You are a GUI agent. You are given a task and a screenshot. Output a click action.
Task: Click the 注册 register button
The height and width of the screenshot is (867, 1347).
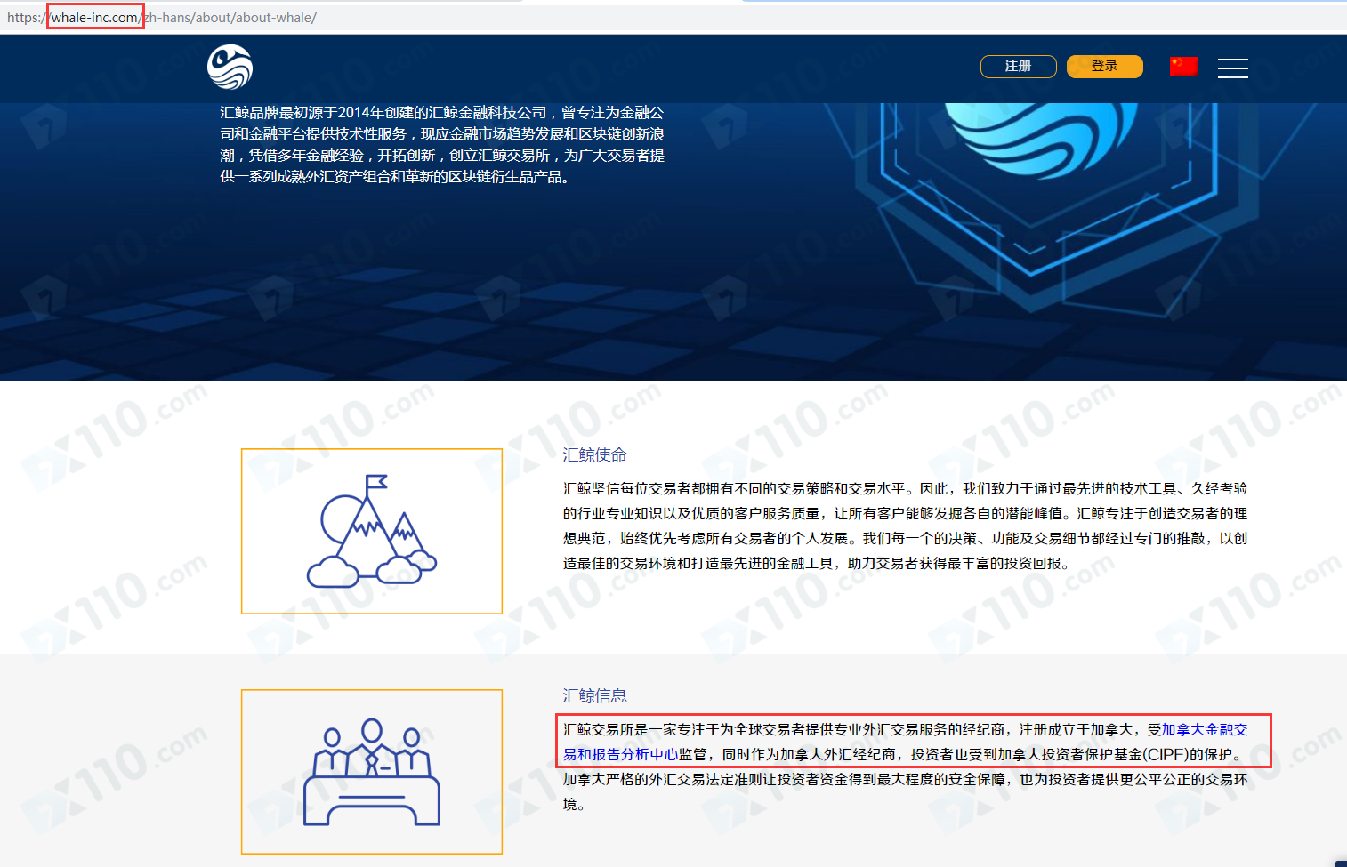(x=1018, y=67)
